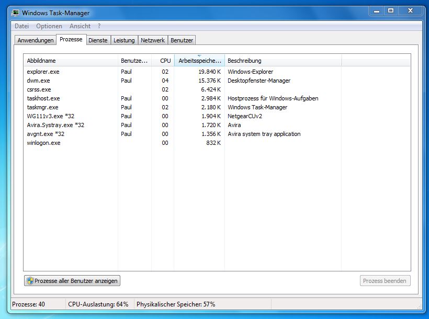Click the Windows Task-Manager description cell
The width and height of the screenshot is (429, 319).
(x=257, y=107)
